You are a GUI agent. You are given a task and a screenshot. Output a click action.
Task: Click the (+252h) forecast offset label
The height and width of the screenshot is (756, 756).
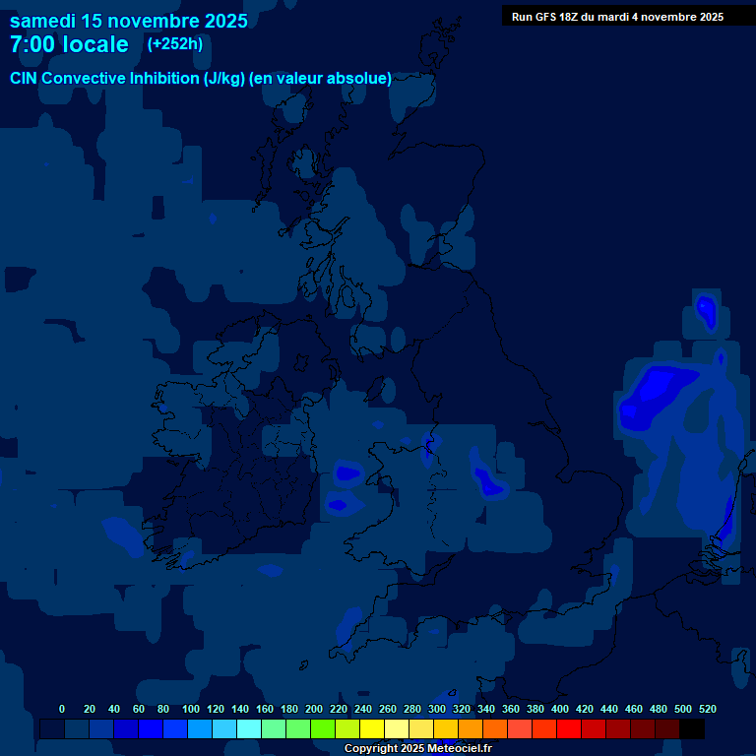tap(174, 43)
